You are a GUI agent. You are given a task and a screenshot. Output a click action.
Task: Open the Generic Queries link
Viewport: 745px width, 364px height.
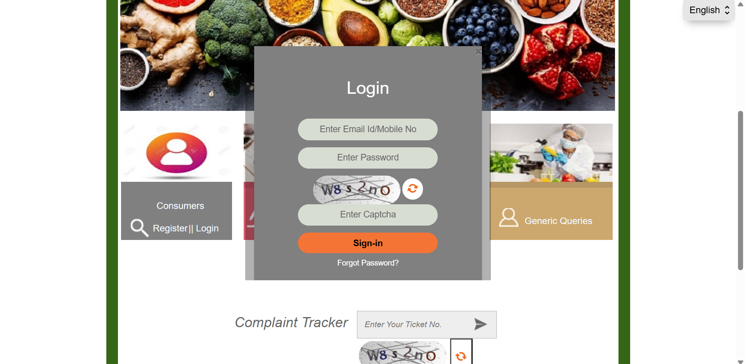click(558, 221)
